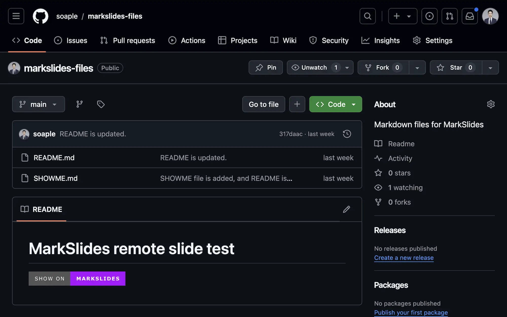Expand the main branch dropdown
The width and height of the screenshot is (507, 317).
(39, 104)
